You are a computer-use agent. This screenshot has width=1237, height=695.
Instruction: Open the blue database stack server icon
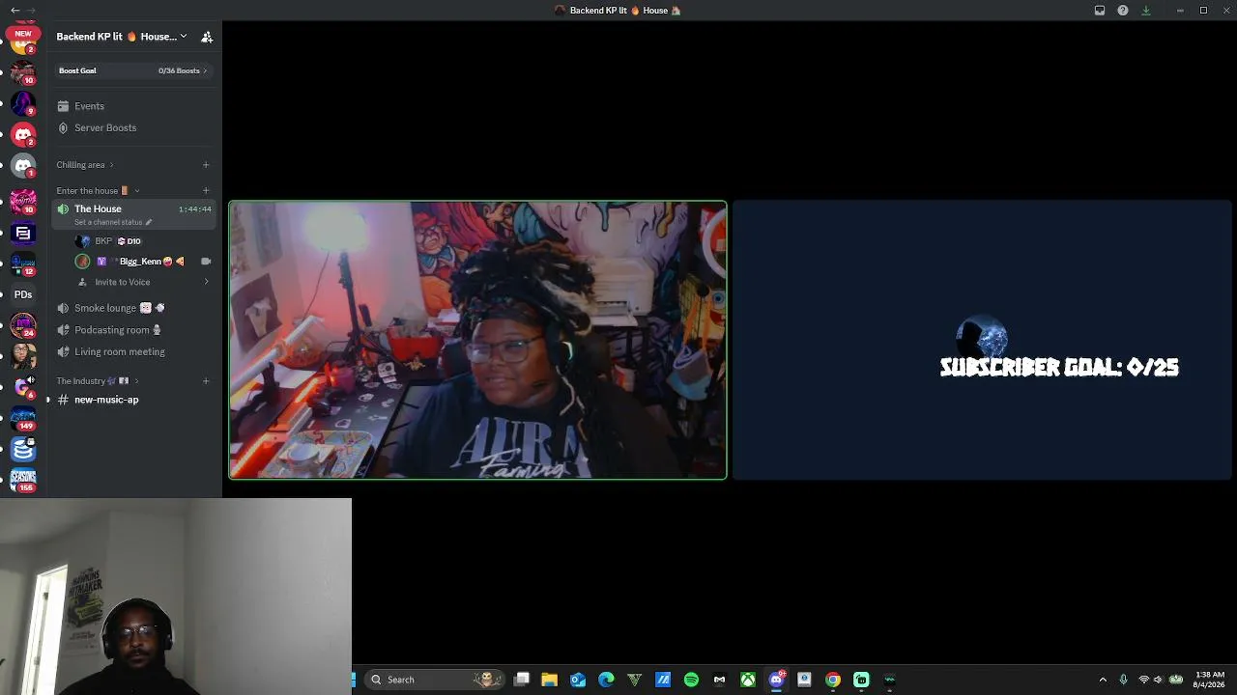coord(23,449)
